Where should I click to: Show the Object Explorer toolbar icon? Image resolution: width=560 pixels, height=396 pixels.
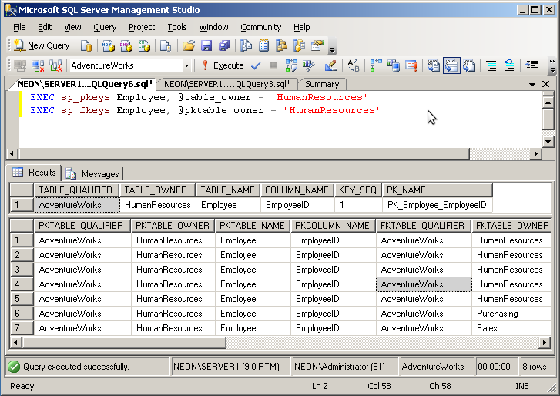click(282, 45)
